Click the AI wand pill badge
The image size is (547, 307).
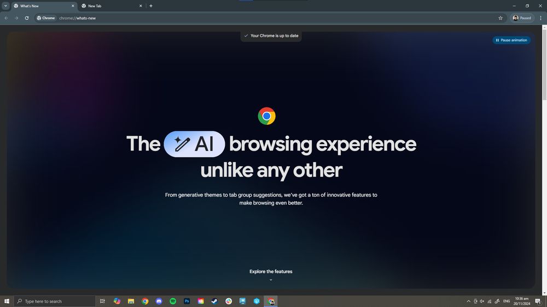point(194,144)
